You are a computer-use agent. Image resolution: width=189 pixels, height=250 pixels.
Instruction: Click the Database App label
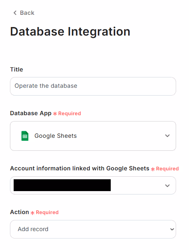[31, 113]
